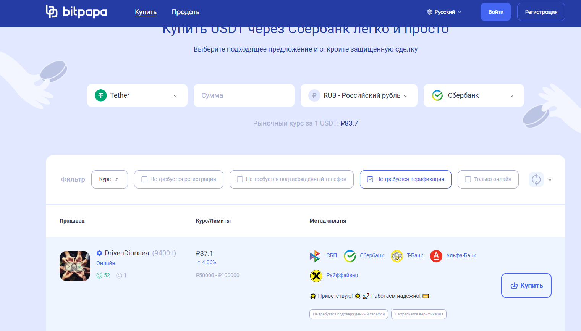Click the green positive feedback smiley

click(99, 276)
